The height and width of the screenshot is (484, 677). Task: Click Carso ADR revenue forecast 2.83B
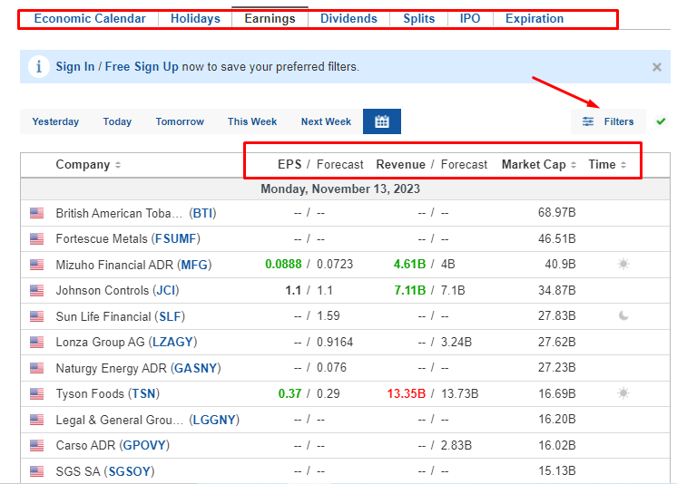(456, 445)
